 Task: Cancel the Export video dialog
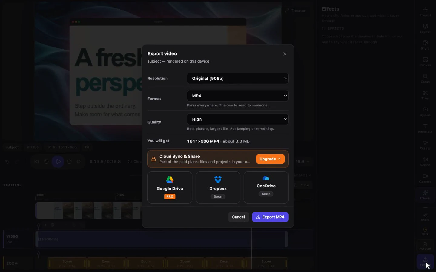(239, 217)
